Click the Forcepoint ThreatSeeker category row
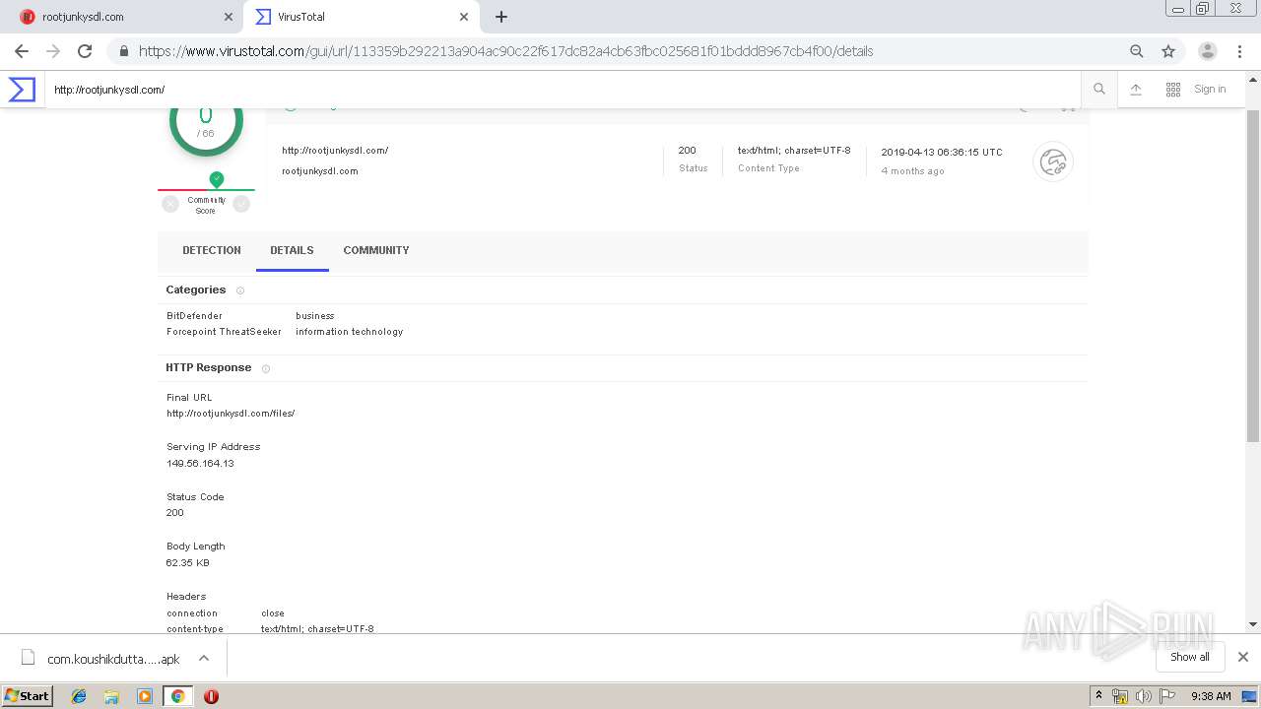This screenshot has height=709, width=1261. click(285, 332)
